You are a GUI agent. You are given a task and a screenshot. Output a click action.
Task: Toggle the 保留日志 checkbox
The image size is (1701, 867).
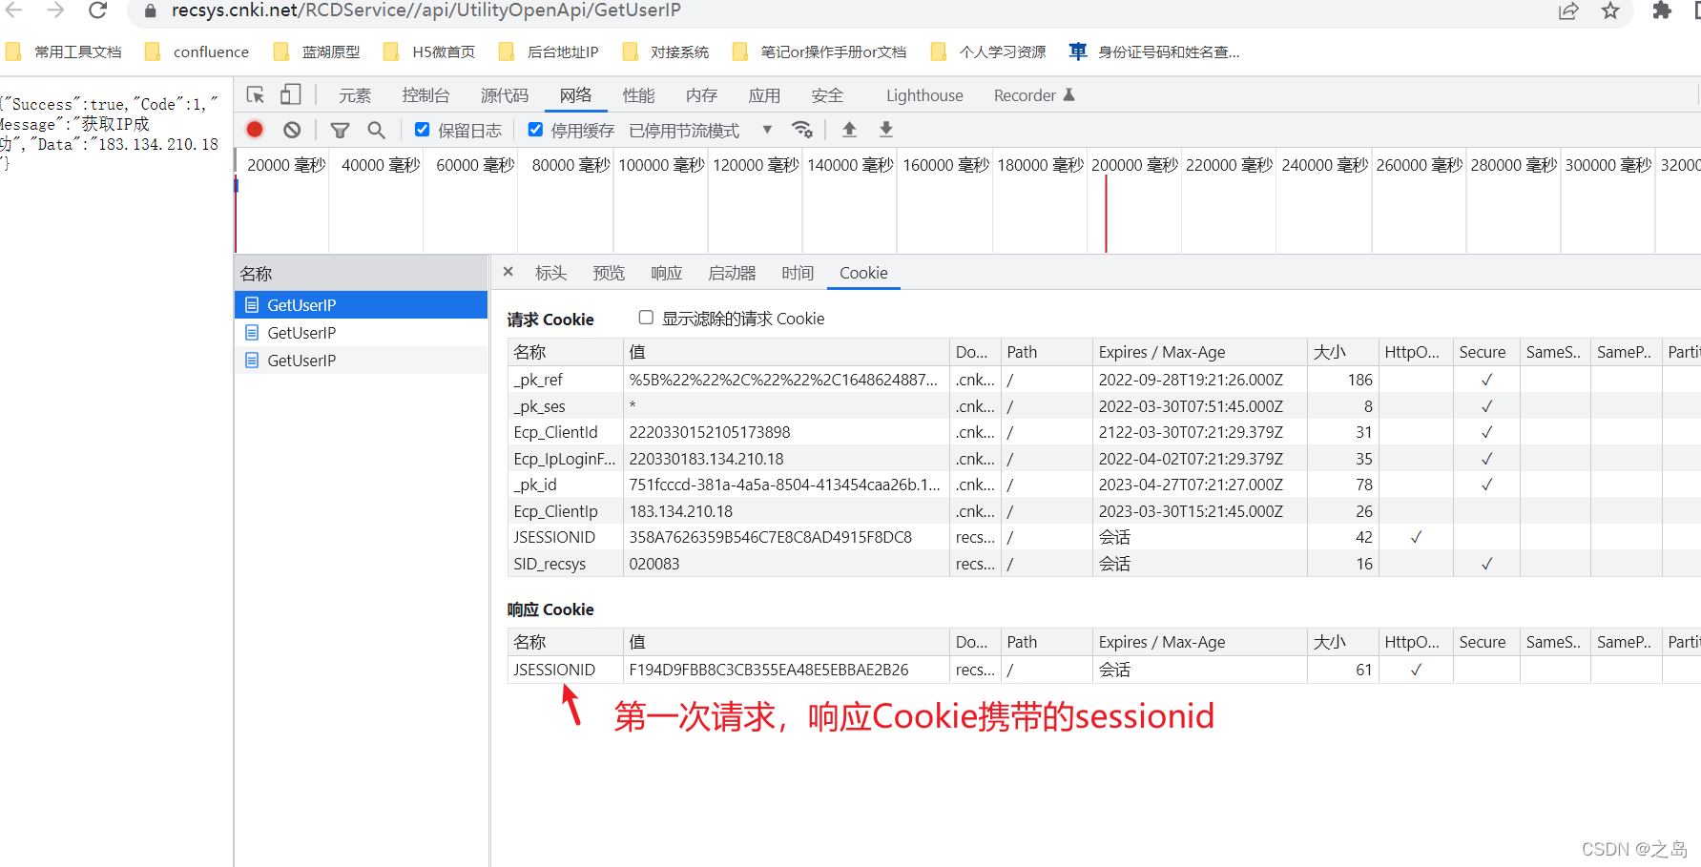pyautogui.click(x=422, y=129)
